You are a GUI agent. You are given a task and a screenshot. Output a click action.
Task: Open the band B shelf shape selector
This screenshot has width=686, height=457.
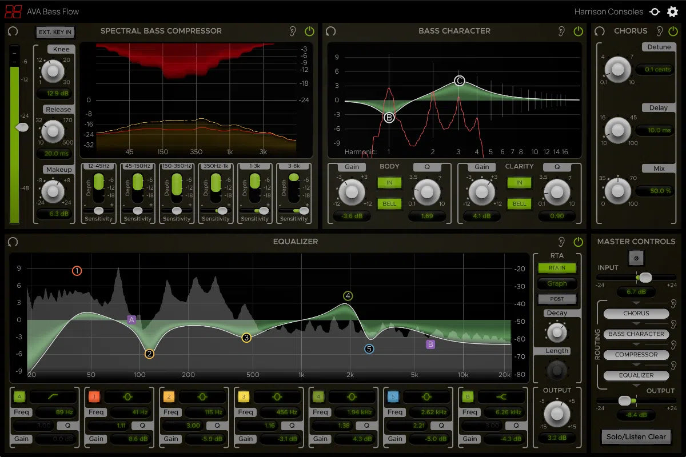501,396
